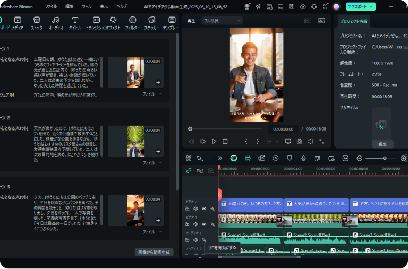This screenshot has height=269, width=408.
Task: Lock the ビデオ 2 track
Action: [x=188, y=209]
